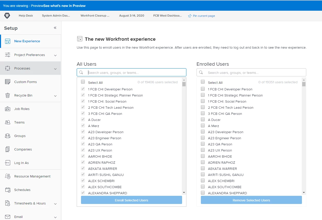Click the page icon next to the heading
Image resolution: width=322 pixels, height=220 pixels.
coord(80,39)
